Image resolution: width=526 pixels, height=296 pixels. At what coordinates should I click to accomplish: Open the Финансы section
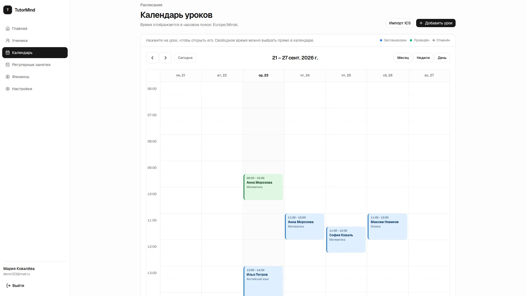tap(35, 77)
